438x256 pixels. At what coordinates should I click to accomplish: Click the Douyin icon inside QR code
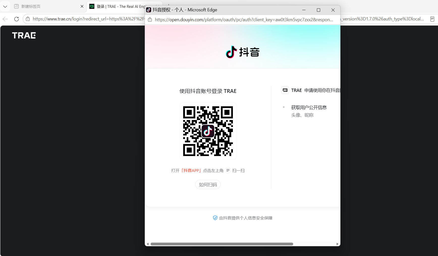tap(208, 131)
